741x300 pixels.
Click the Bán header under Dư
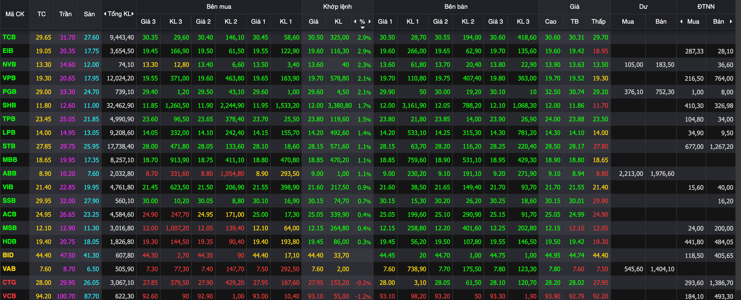(661, 22)
